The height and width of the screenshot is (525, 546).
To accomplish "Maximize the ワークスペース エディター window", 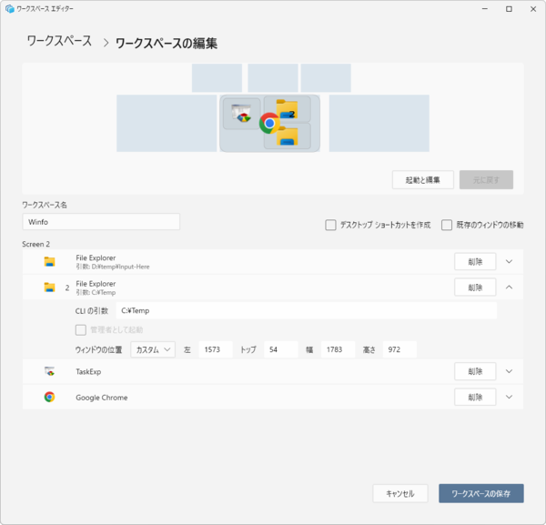I will [509, 9].
